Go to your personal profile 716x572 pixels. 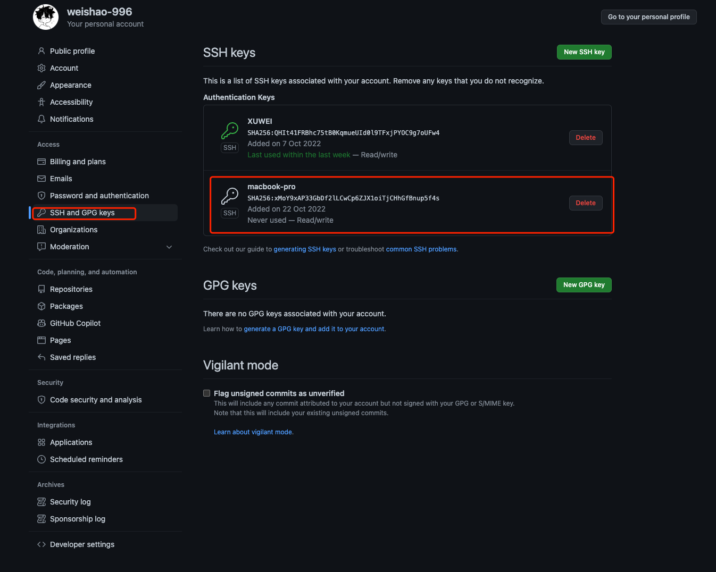648,17
